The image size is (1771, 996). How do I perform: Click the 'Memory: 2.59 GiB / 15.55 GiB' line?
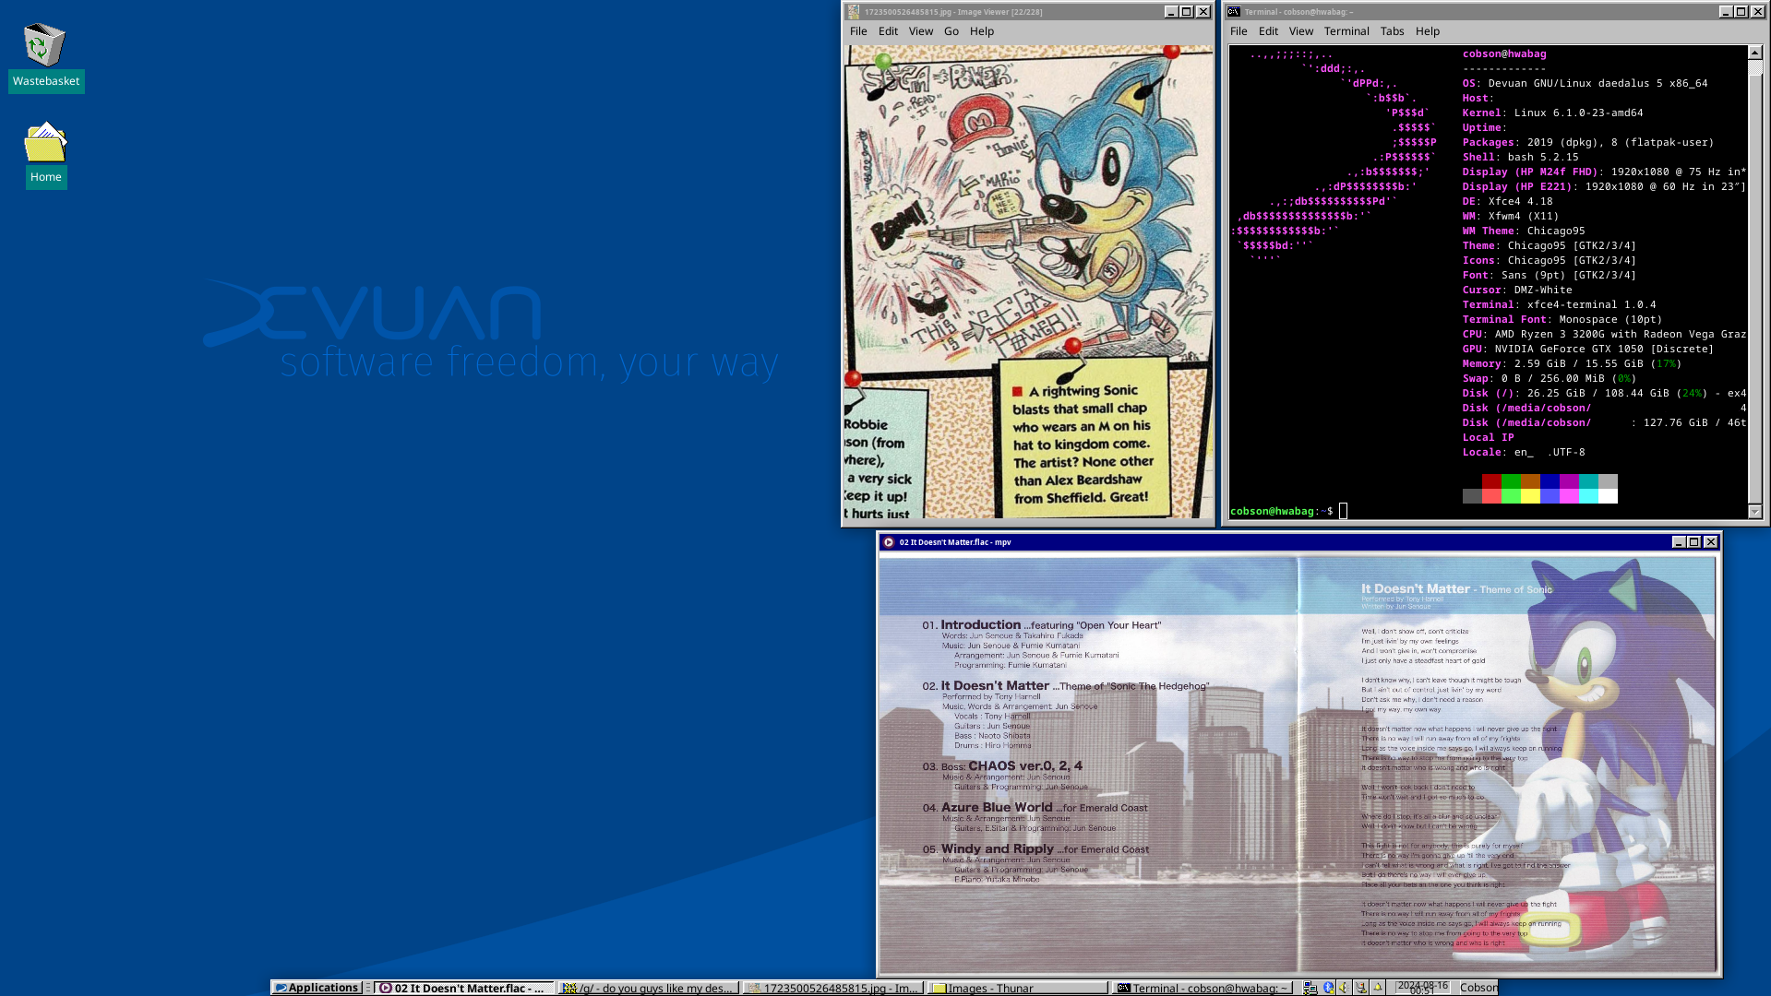point(1571,363)
